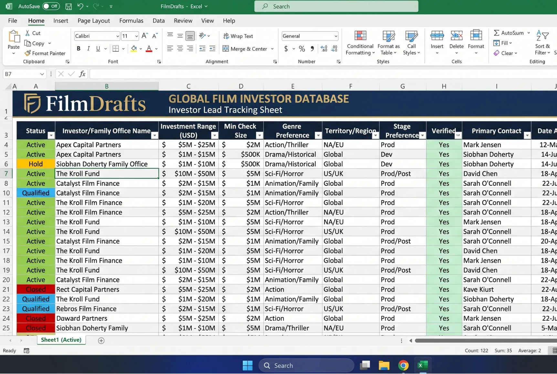
Task: Select the Sheet1 (Active) sheet tab
Action: coord(61,340)
